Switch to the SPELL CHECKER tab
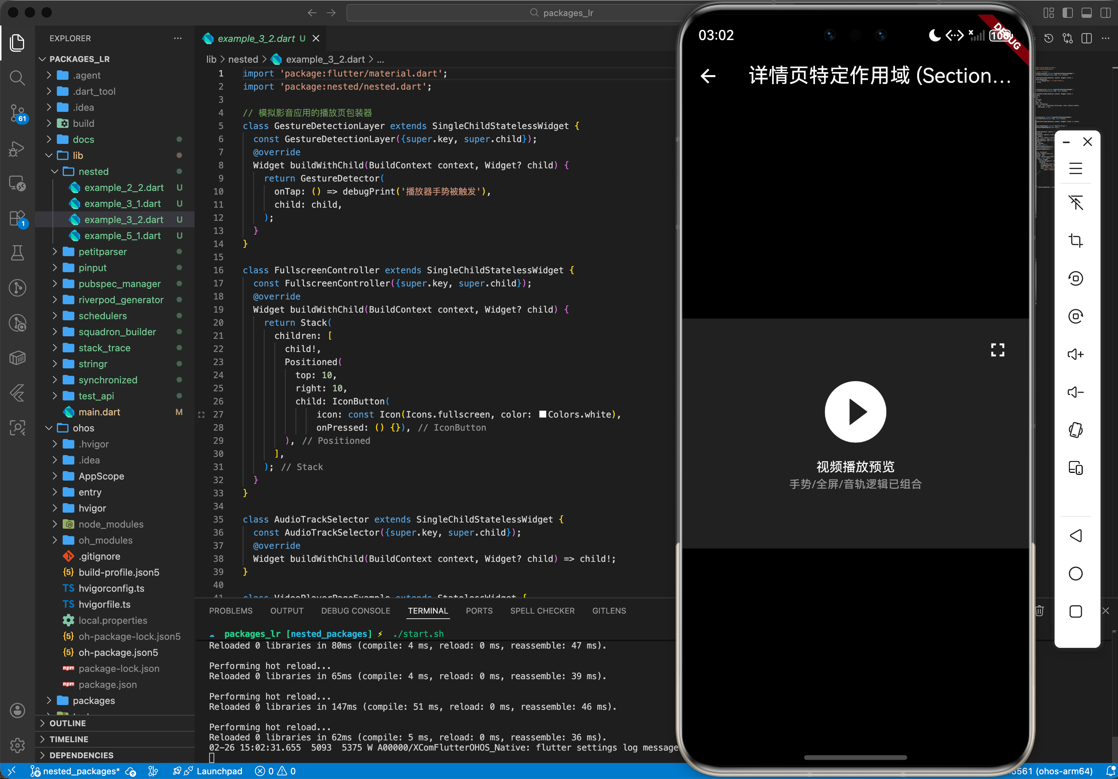Image resolution: width=1118 pixels, height=779 pixels. click(542, 611)
